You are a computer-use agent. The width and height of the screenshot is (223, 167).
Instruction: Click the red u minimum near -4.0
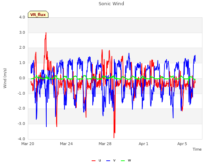pos(114,137)
